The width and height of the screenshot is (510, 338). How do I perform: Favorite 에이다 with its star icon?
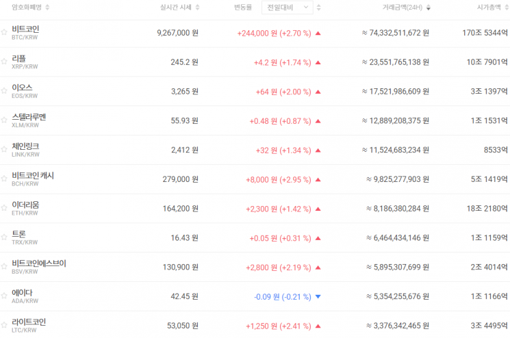[4, 296]
